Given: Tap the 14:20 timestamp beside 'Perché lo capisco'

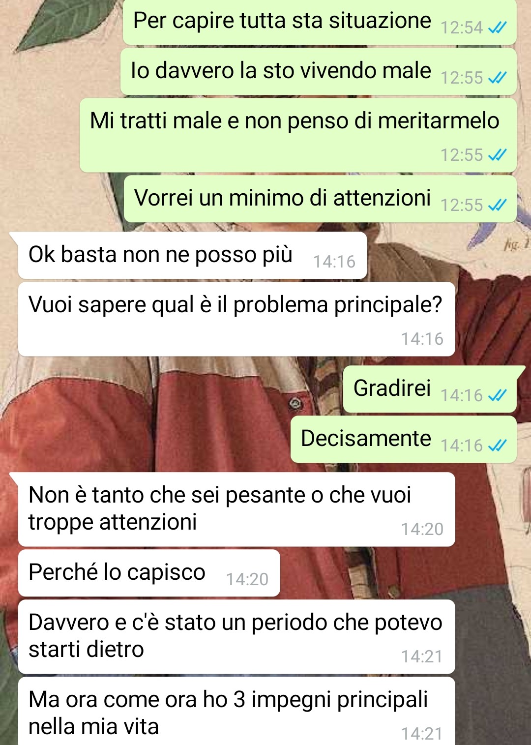Looking at the screenshot, I should tap(247, 579).
